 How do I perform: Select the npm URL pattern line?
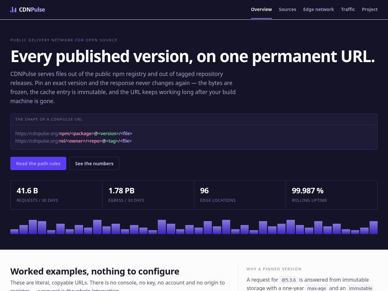pos(74,133)
